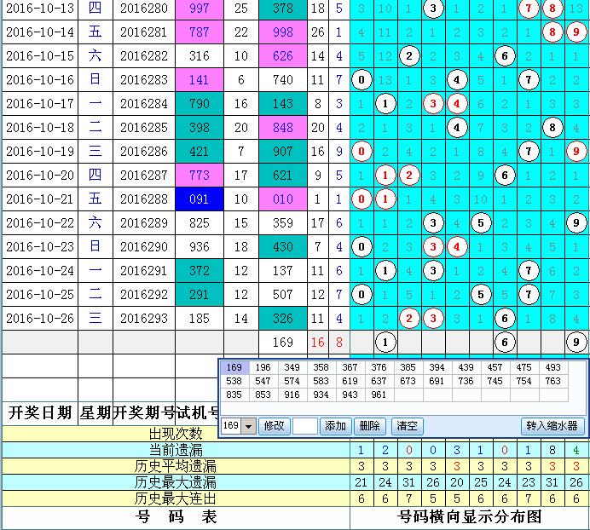Select 961 in the number list
The width and height of the screenshot is (590, 530).
pos(379,395)
